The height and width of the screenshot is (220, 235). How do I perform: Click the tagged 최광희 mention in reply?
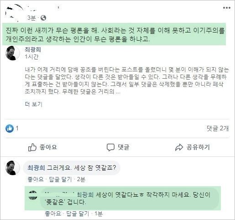tap(85, 195)
